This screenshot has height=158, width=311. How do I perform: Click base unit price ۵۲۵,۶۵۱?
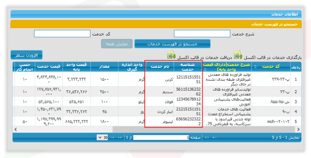pos(77,102)
